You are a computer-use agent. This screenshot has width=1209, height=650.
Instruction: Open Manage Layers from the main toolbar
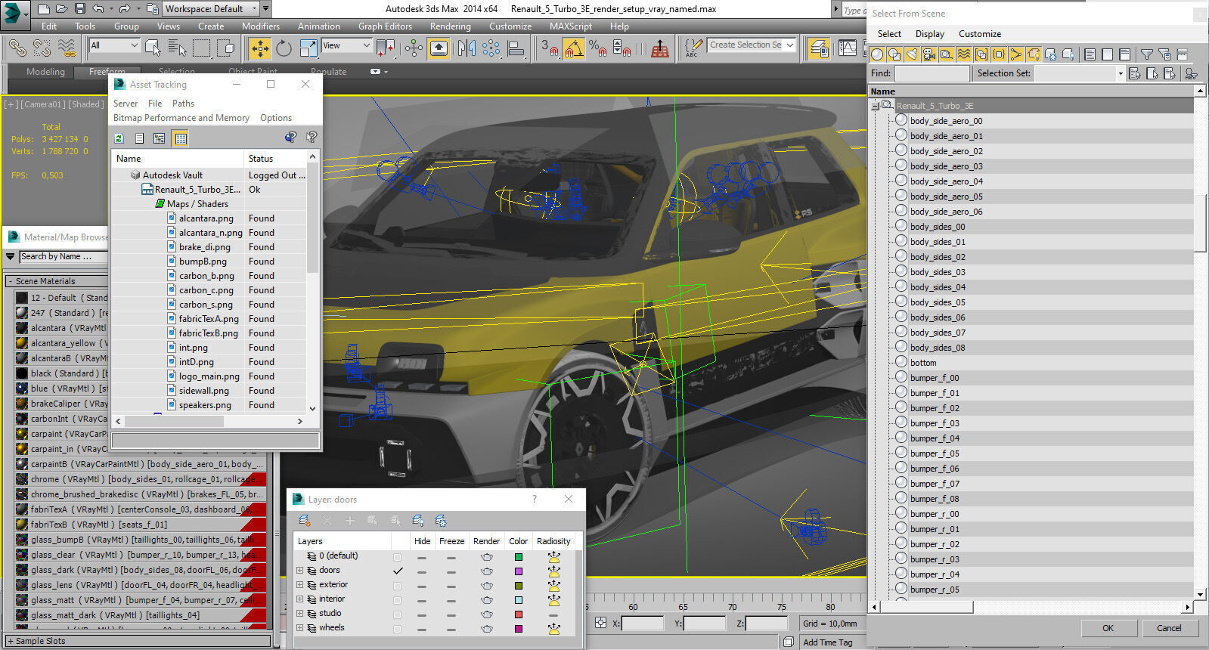(x=819, y=48)
